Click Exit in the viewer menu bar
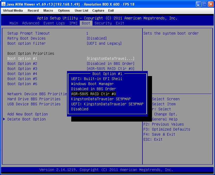Viewport: 215px width, 175px height. coord(111,11)
